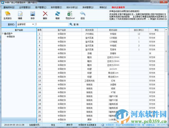This screenshot has width=169, height=128.
Task: Open the 基础资料(B) menu
Action: (9, 7)
